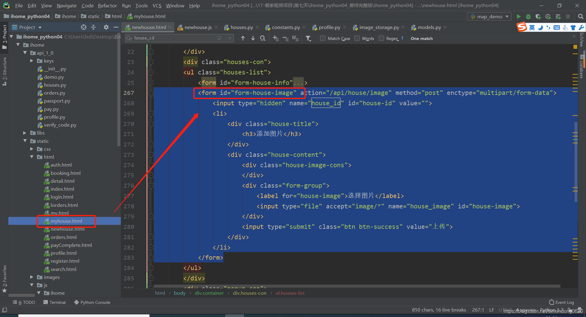Image resolution: width=586 pixels, height=317 pixels.
Task: Clear the house_id search text
Action: point(230,38)
